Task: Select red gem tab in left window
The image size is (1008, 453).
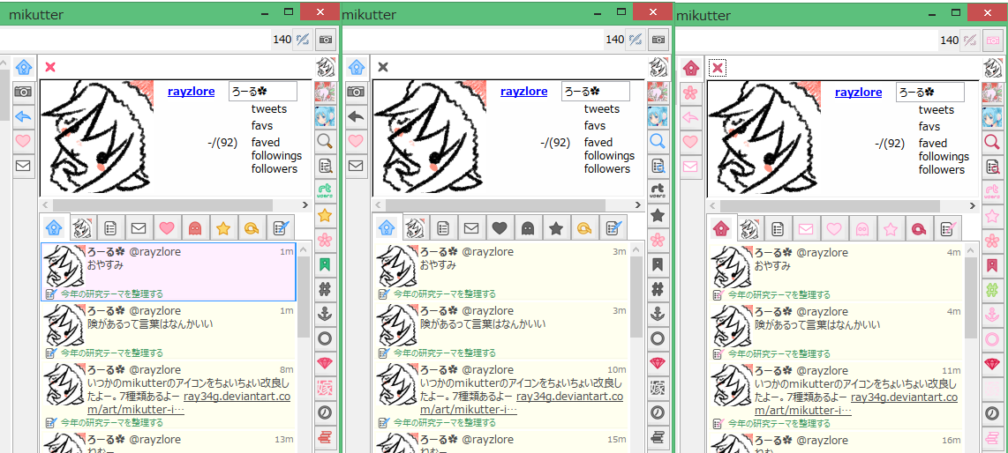Action: pyautogui.click(x=325, y=363)
